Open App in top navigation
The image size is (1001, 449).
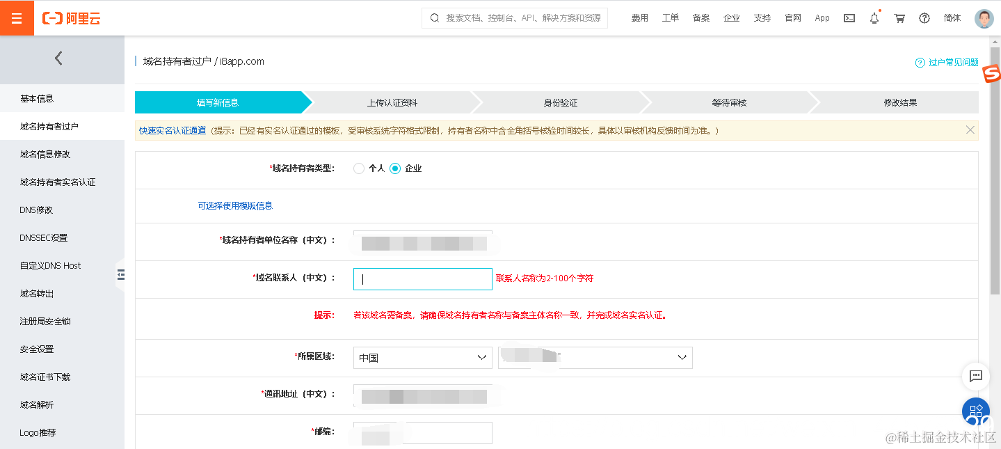click(822, 18)
